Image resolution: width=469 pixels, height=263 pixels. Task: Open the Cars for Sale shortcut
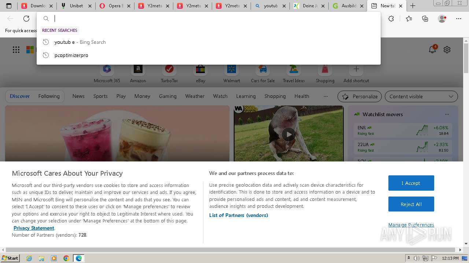click(x=263, y=73)
